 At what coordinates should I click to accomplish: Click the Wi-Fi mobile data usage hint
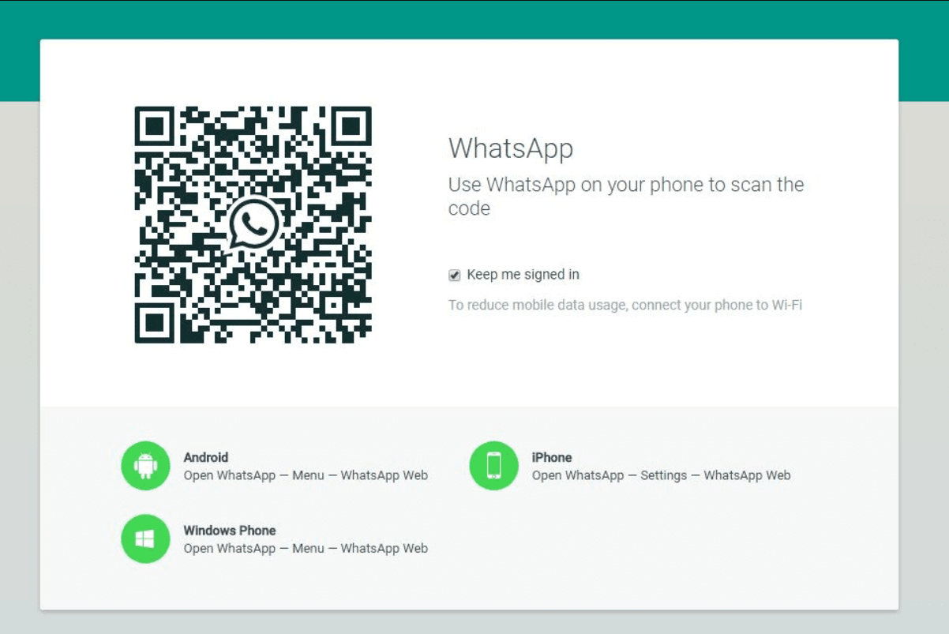pos(625,305)
